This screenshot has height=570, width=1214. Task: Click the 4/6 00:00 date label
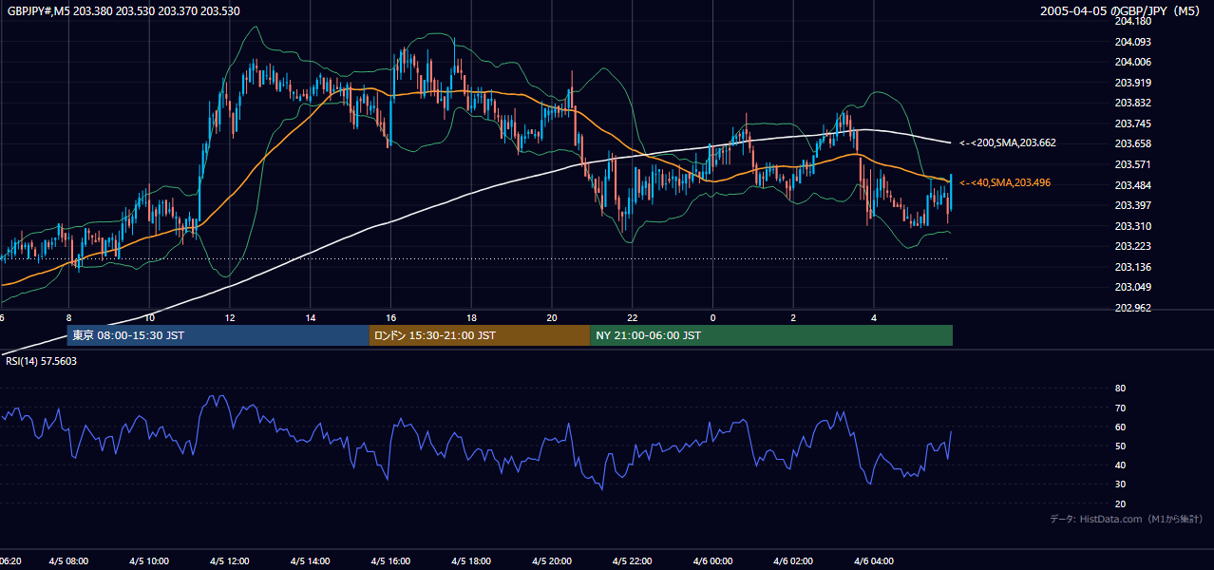[x=712, y=561]
